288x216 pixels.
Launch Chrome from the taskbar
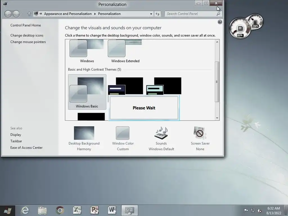[x=60, y=210]
